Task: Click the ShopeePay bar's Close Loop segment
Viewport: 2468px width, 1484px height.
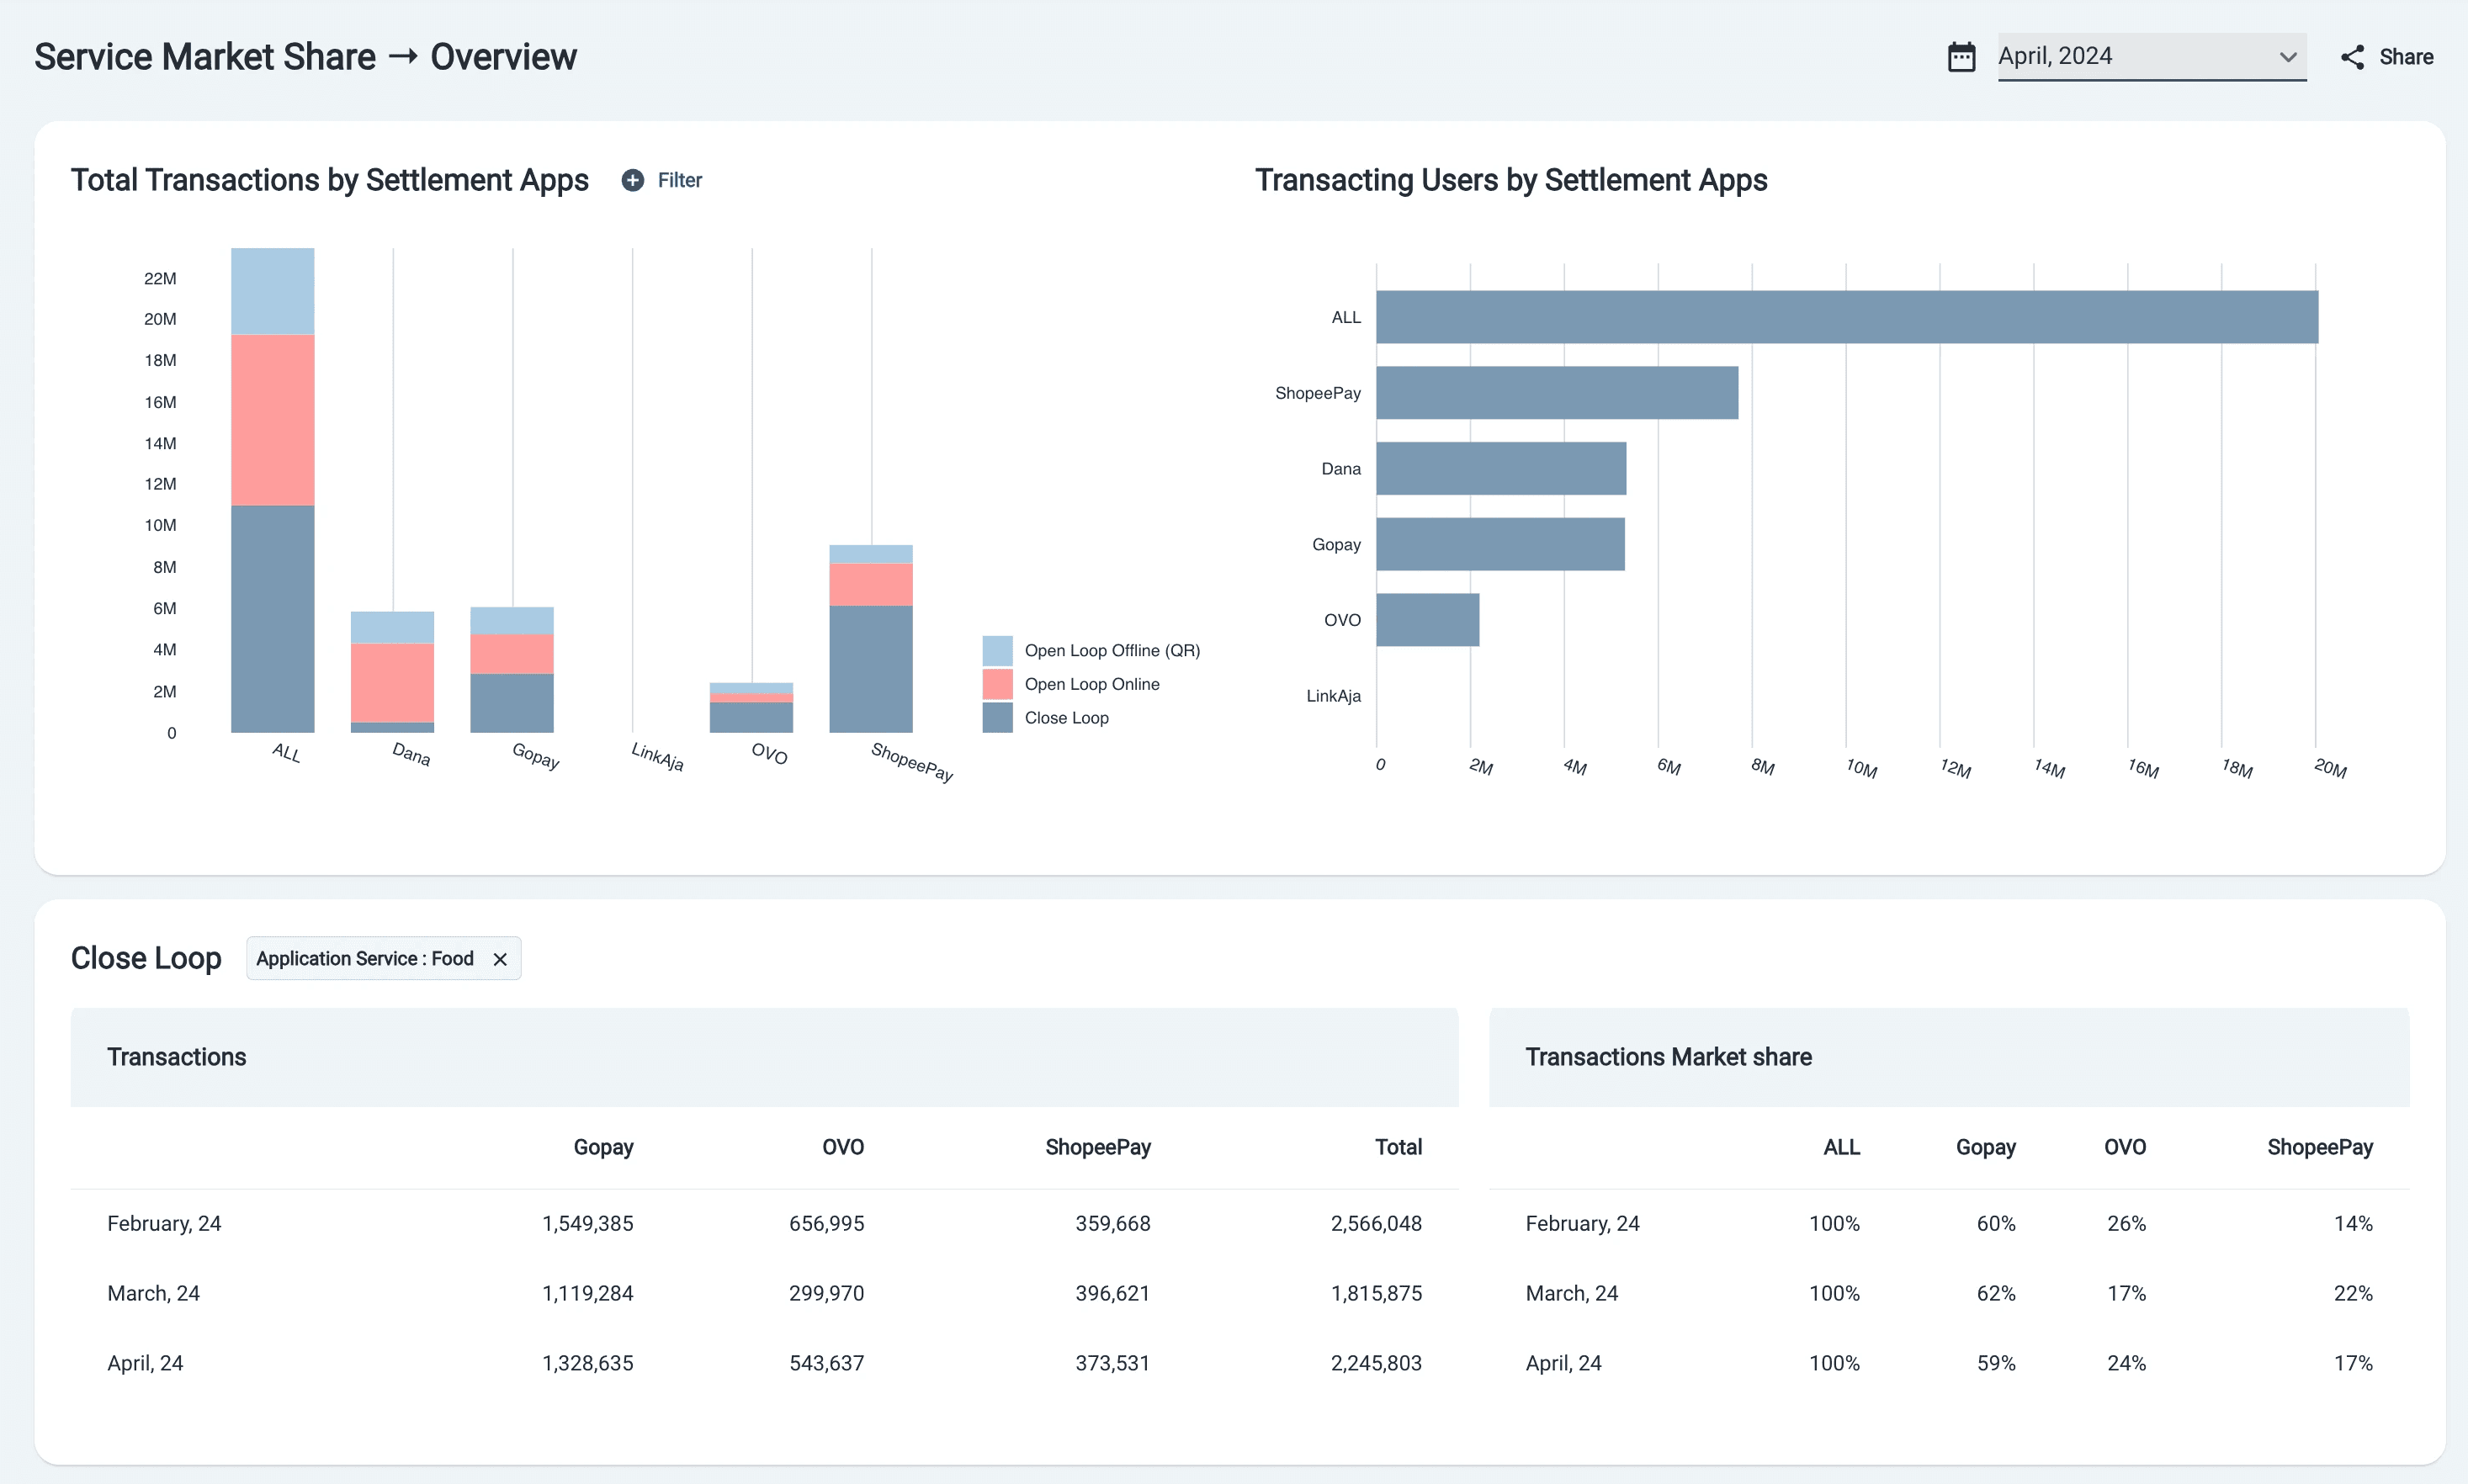Action: [870, 669]
